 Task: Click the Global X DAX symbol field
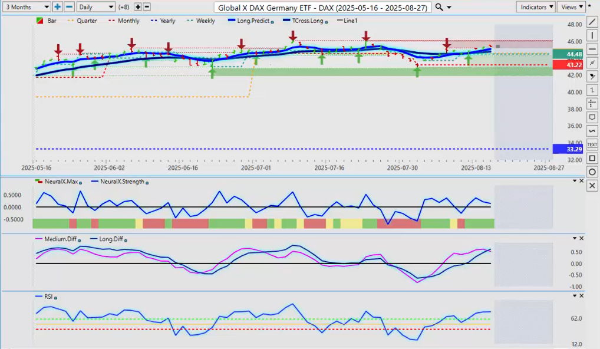[324, 7]
